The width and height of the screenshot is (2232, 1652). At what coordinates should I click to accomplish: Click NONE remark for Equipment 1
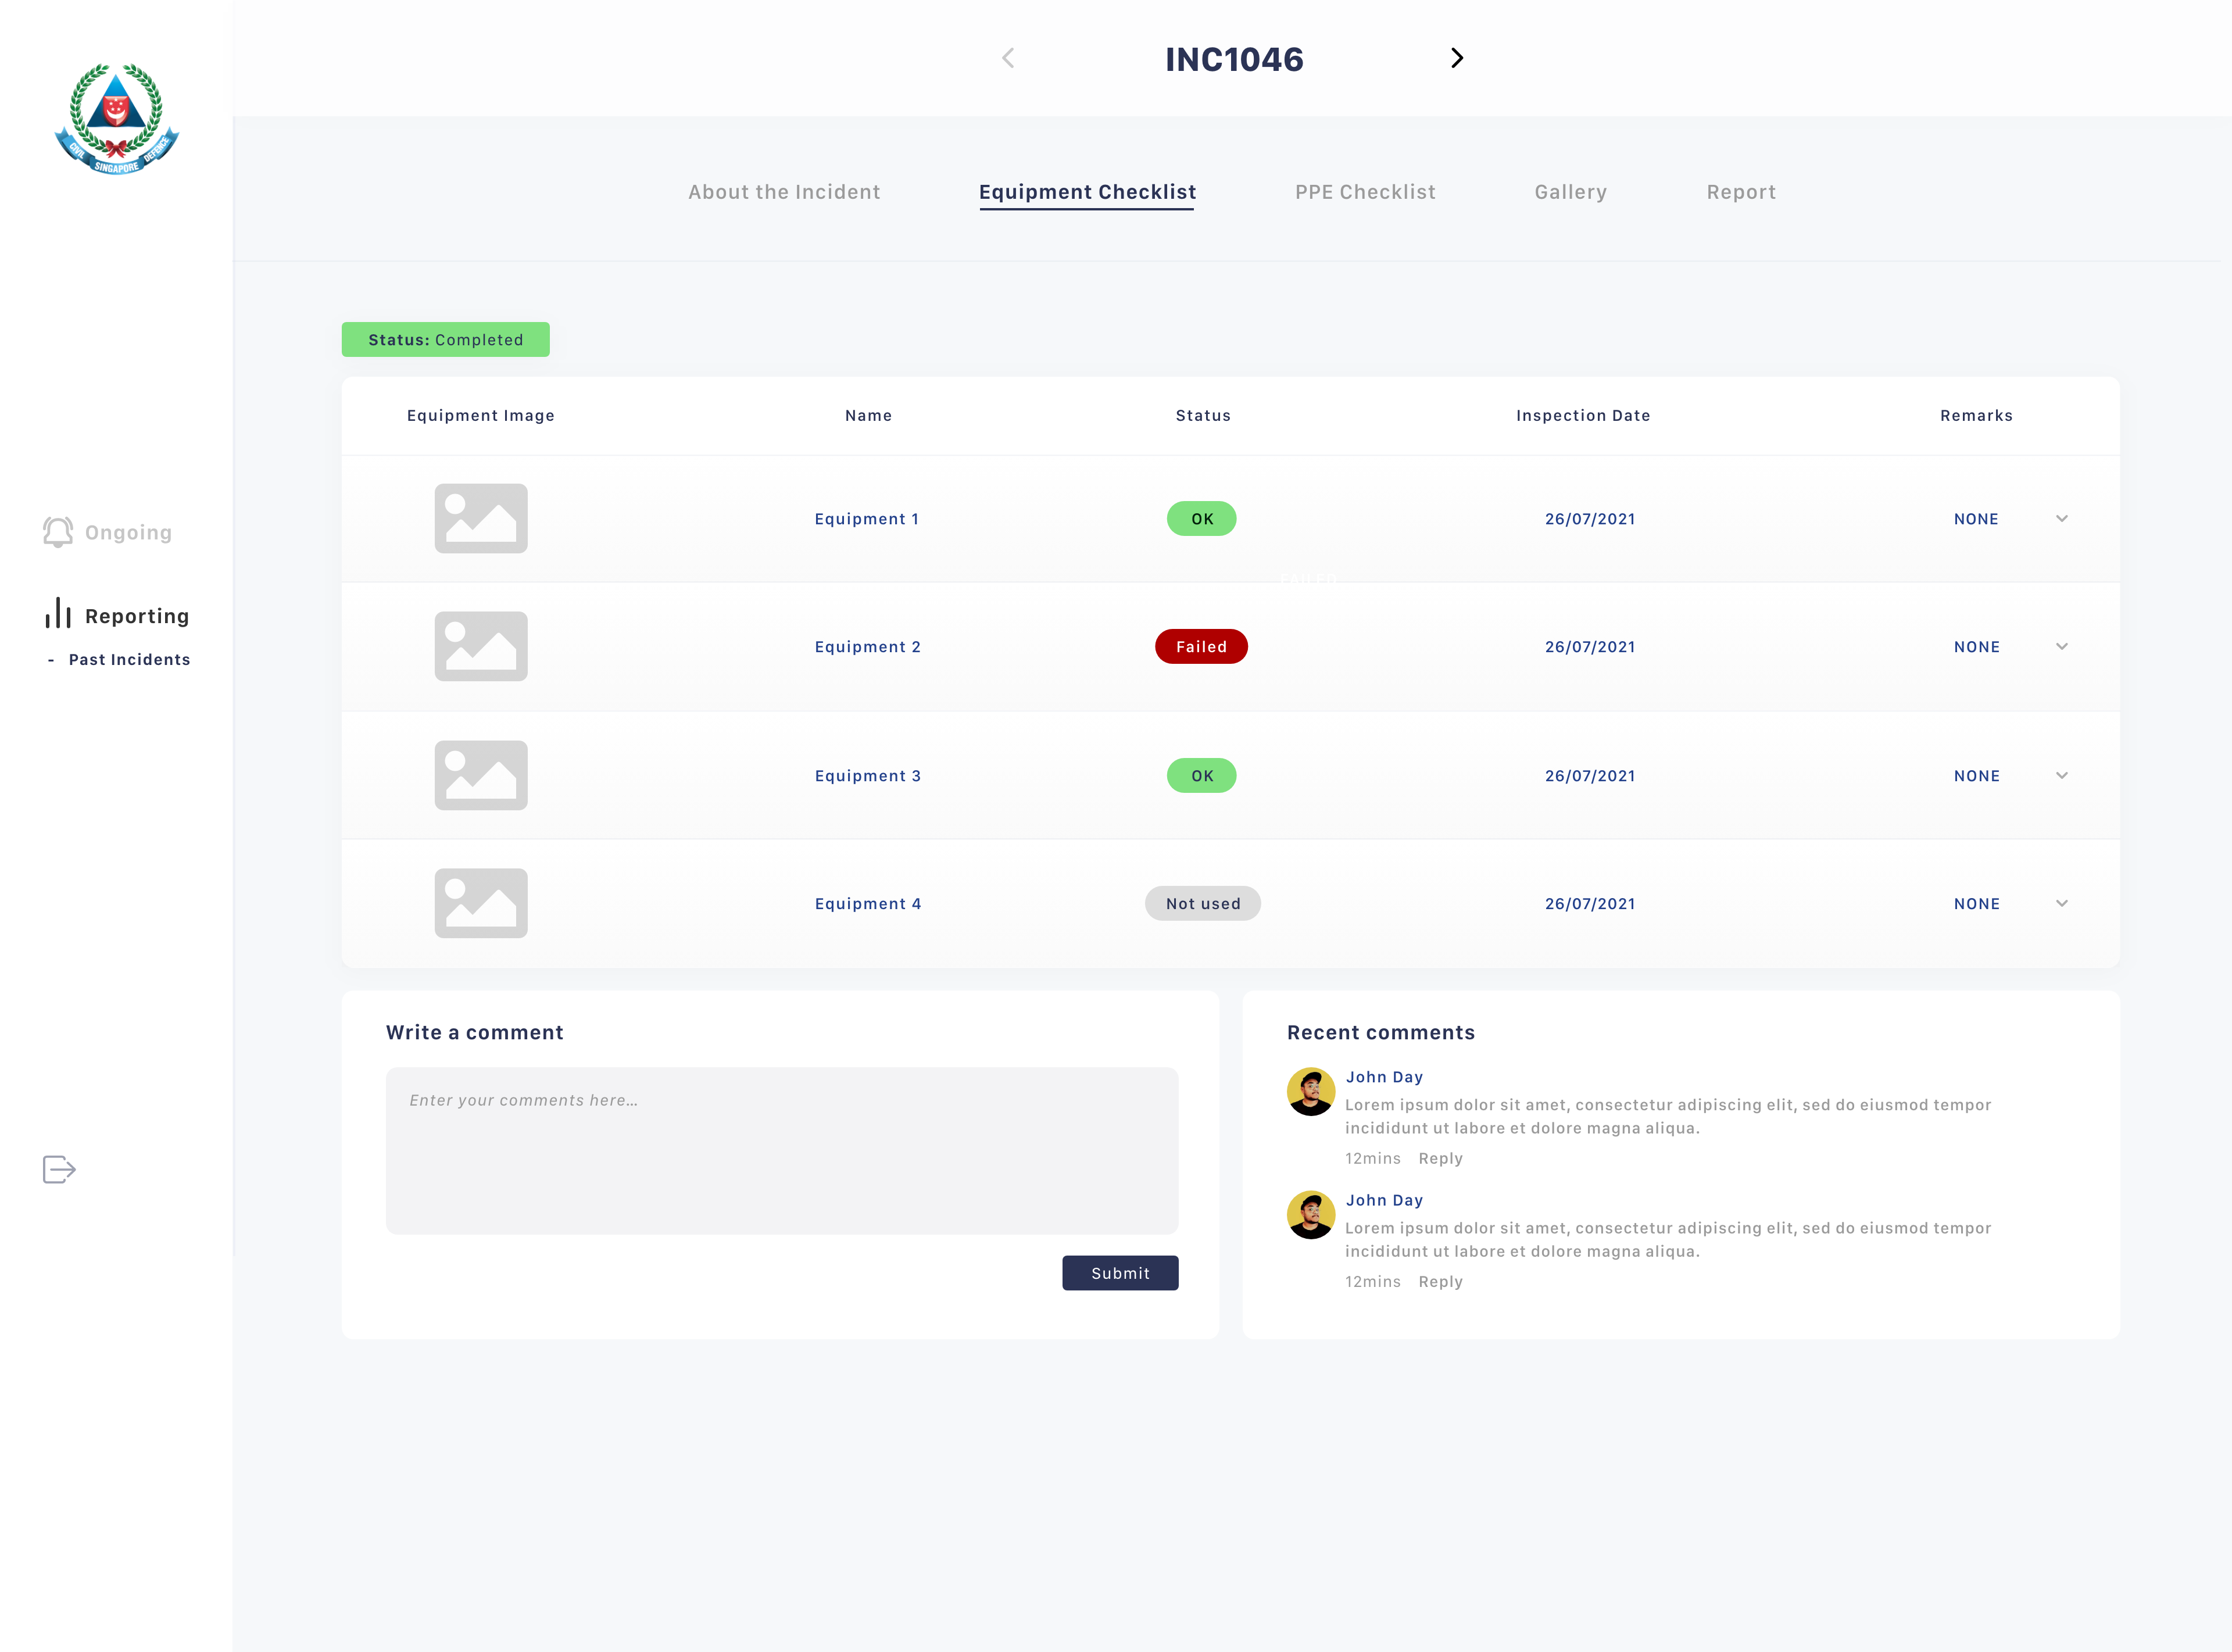click(1976, 519)
